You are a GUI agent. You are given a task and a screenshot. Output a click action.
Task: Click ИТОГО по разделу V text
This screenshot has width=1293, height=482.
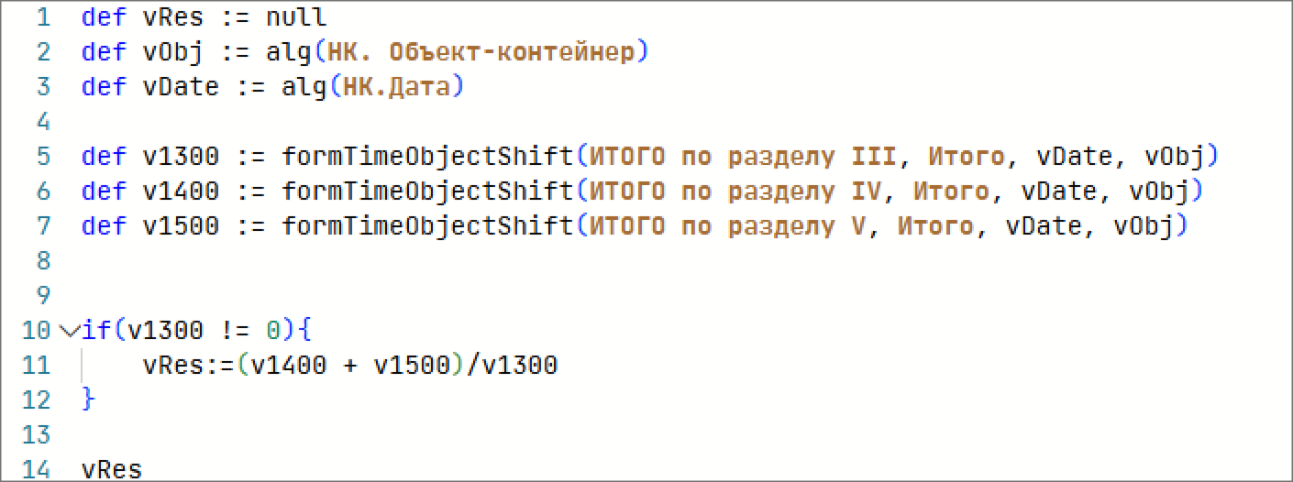pos(727,226)
